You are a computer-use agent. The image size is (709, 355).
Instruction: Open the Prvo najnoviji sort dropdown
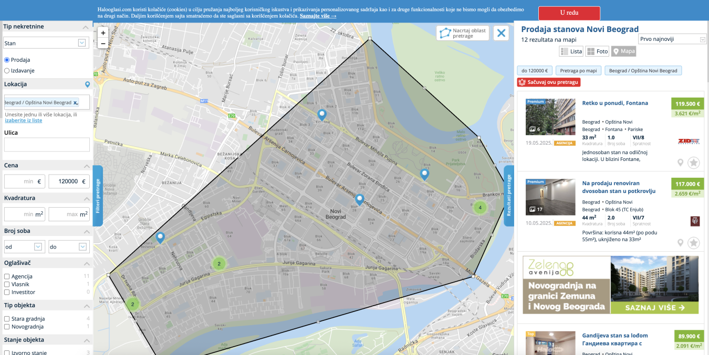tap(672, 39)
